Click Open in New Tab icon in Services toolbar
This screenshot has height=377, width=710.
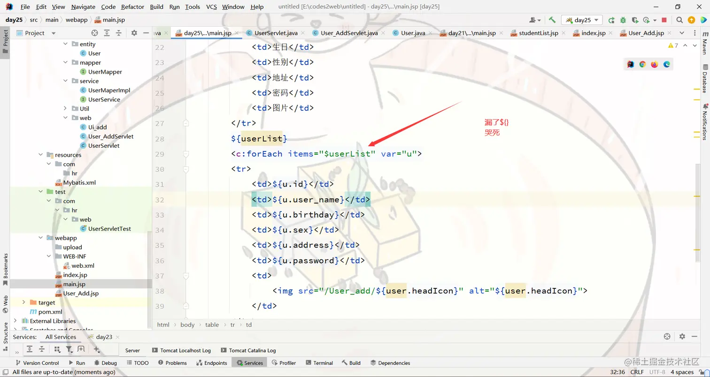click(81, 349)
